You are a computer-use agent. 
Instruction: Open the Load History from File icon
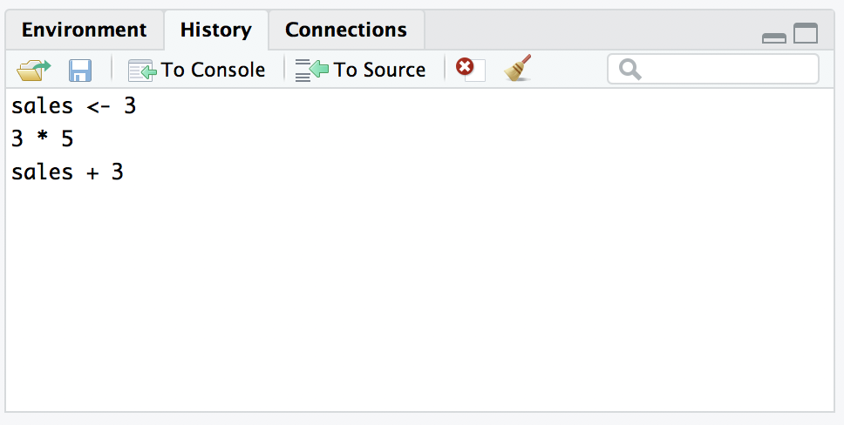click(34, 70)
